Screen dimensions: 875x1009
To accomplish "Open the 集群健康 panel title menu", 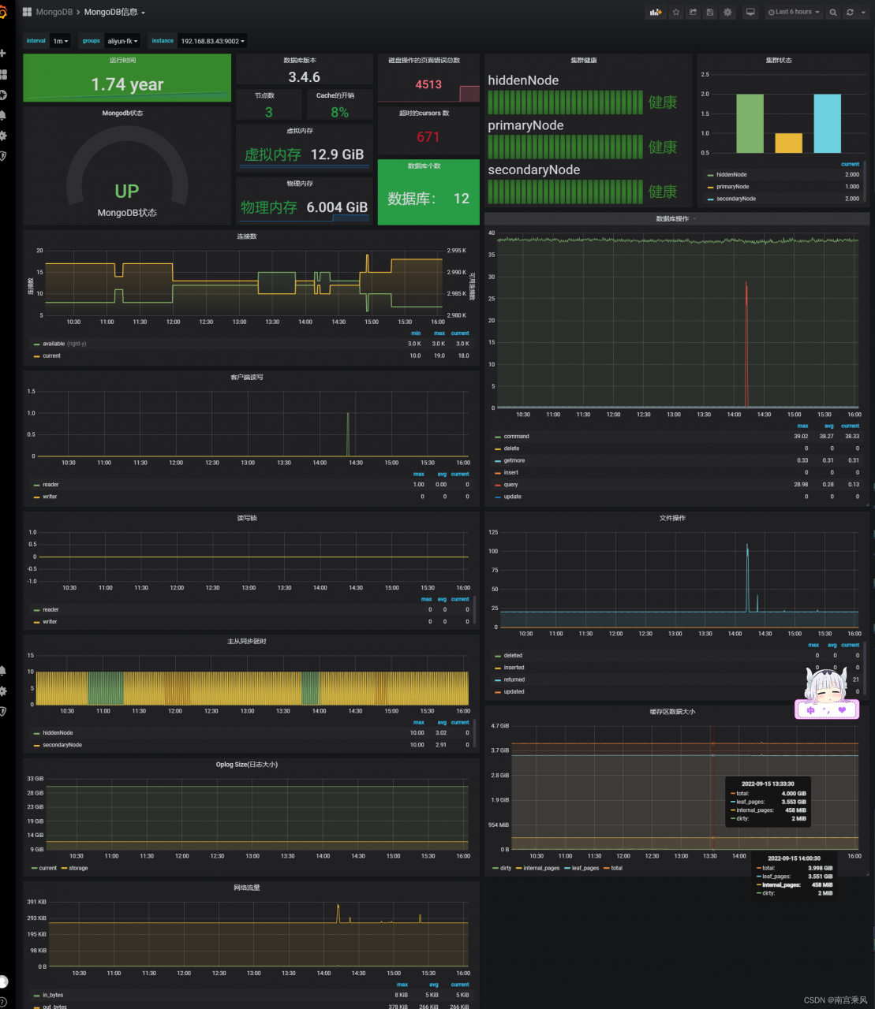I will (x=585, y=60).
